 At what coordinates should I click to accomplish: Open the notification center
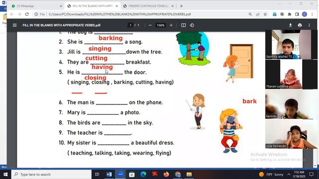(x=311, y=175)
